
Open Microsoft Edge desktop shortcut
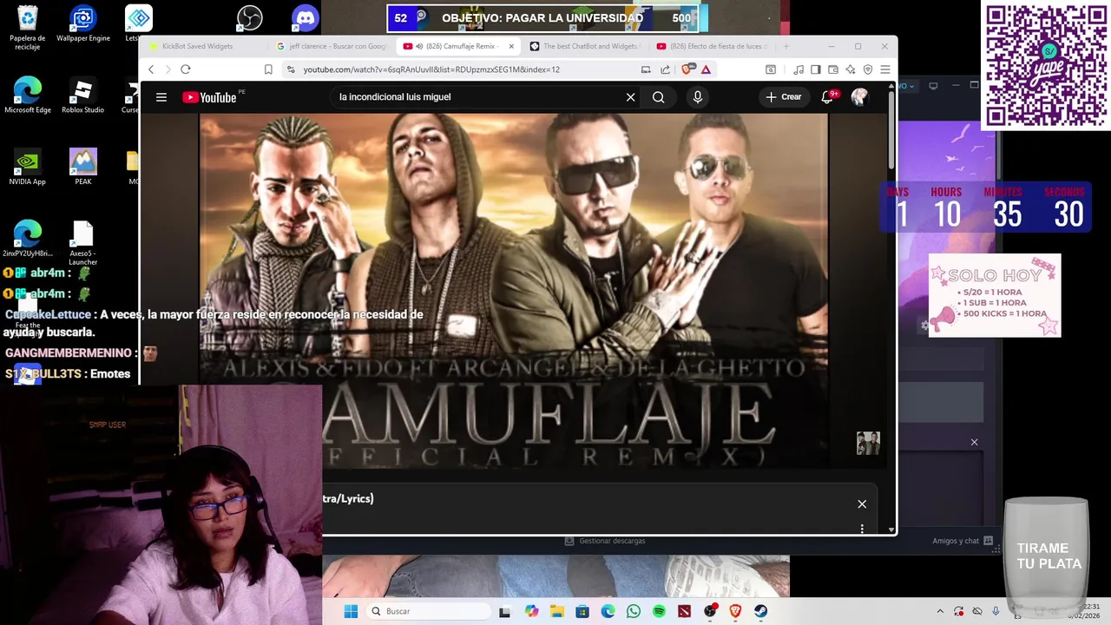coord(27,95)
